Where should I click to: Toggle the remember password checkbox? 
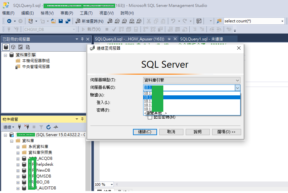pos(150,117)
